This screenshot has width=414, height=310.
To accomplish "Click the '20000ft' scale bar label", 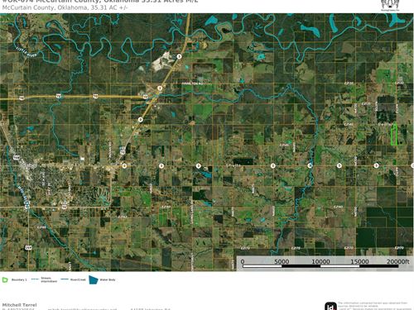I will coord(397,261).
